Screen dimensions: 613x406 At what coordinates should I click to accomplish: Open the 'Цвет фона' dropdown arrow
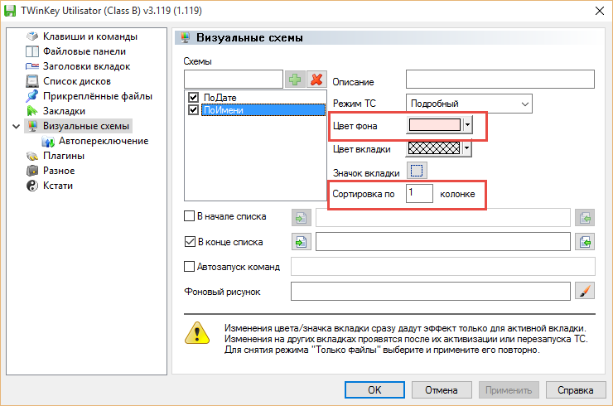pos(467,125)
